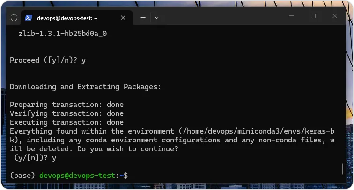This screenshot has width=354, height=190.
Task: Close the devops@devops-test tab
Action: click(x=123, y=18)
